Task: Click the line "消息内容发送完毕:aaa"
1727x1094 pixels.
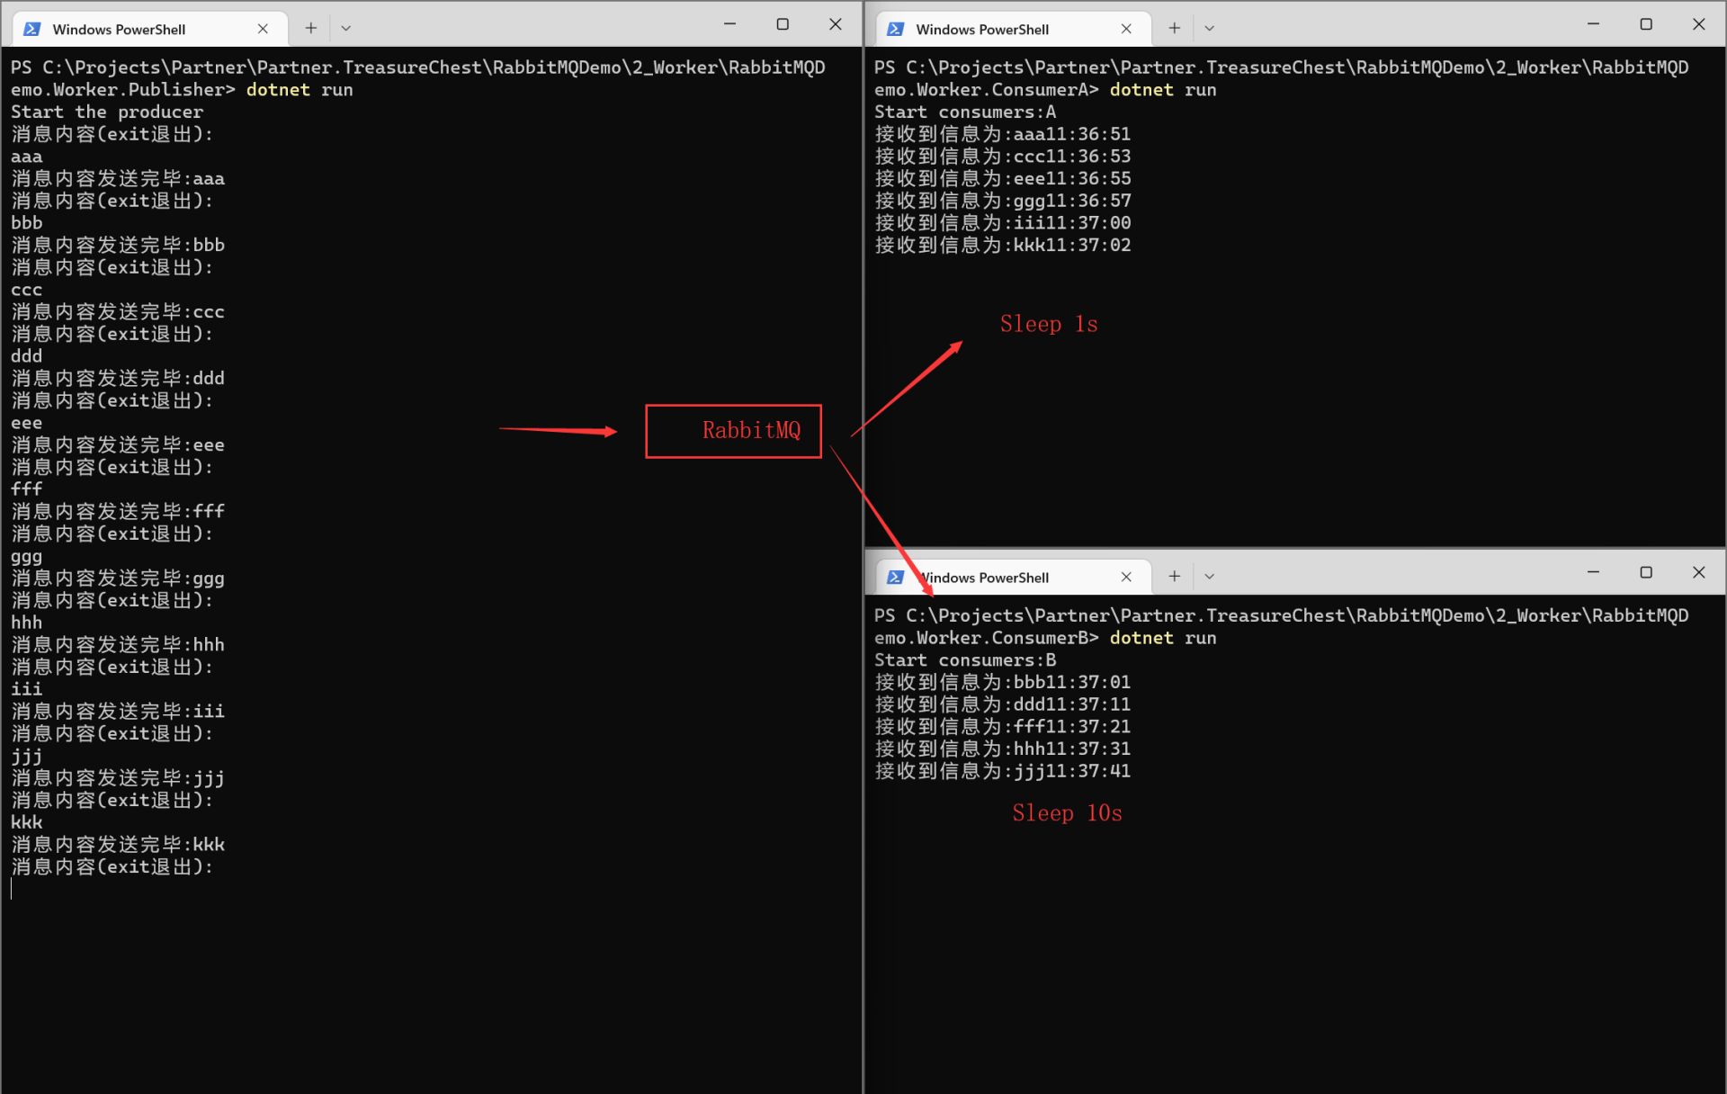Action: 118,178
